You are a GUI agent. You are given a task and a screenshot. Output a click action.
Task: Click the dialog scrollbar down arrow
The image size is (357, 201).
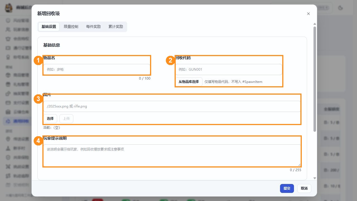tap(315, 178)
